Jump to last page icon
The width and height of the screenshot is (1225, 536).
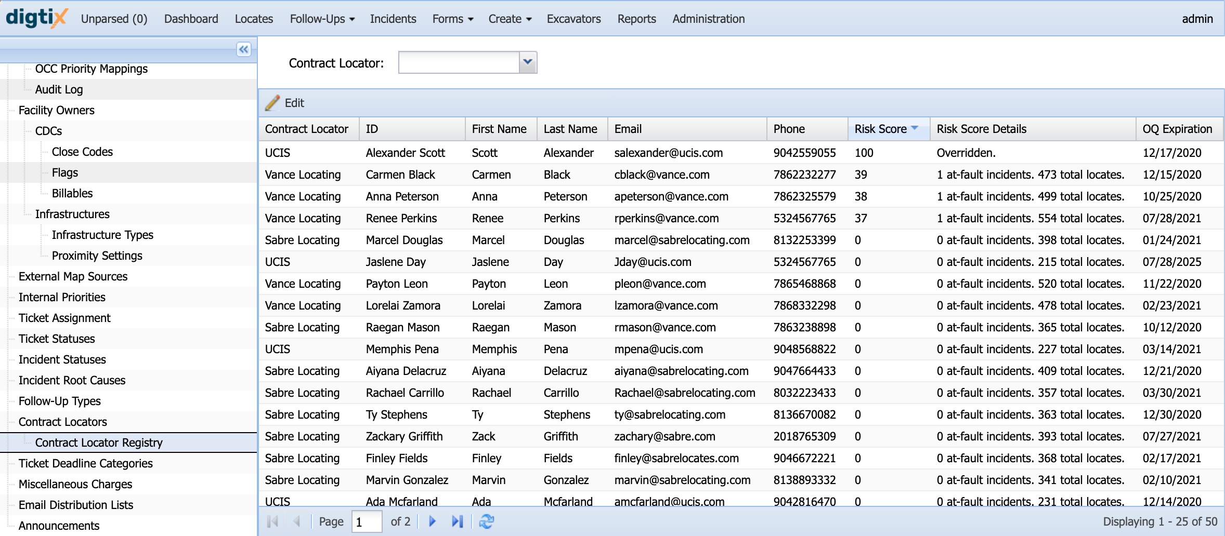coord(457,521)
